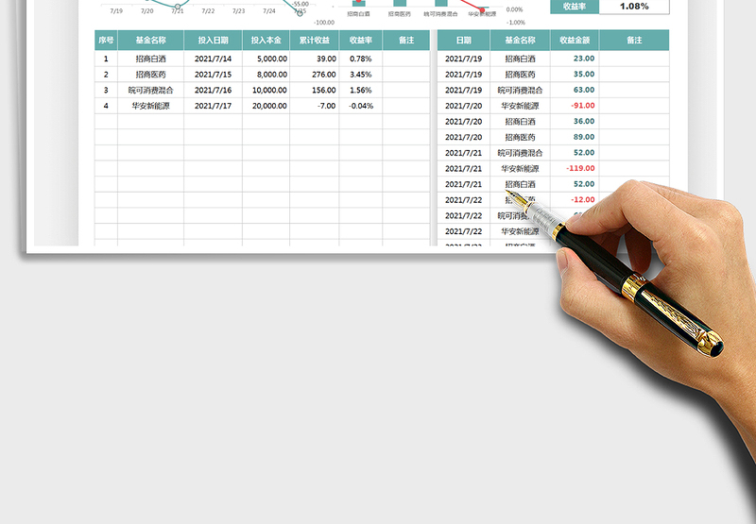Screen dimensions: 756x524
Task: Click the 1.08% total yield value
Action: click(x=633, y=6)
